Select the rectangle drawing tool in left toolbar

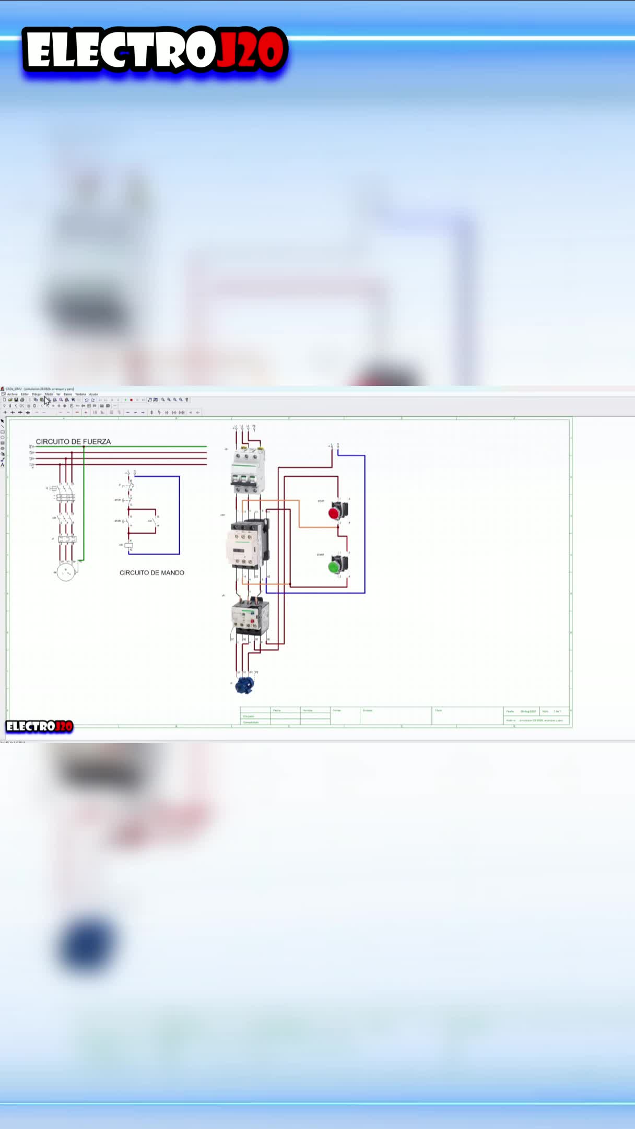click(3, 432)
